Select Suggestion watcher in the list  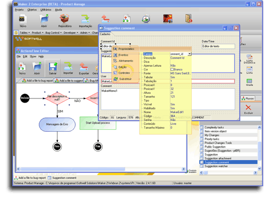228,166
